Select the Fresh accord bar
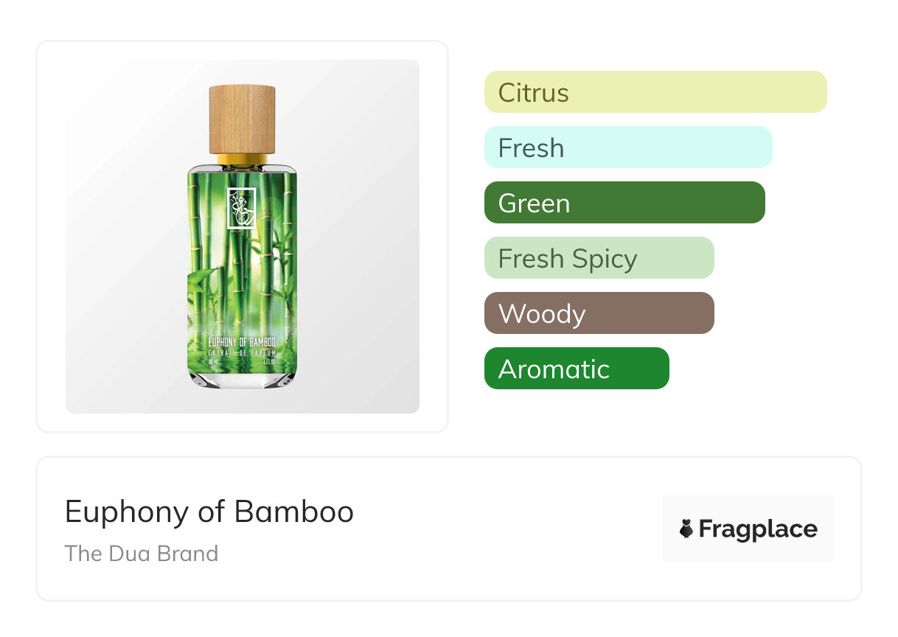898x637 pixels. tap(627, 147)
